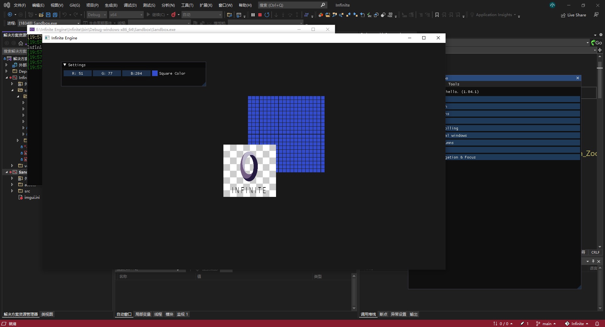Screen dimensions: 605x327
Task: Open the notifications bell in the status bar
Action: click(597, 324)
